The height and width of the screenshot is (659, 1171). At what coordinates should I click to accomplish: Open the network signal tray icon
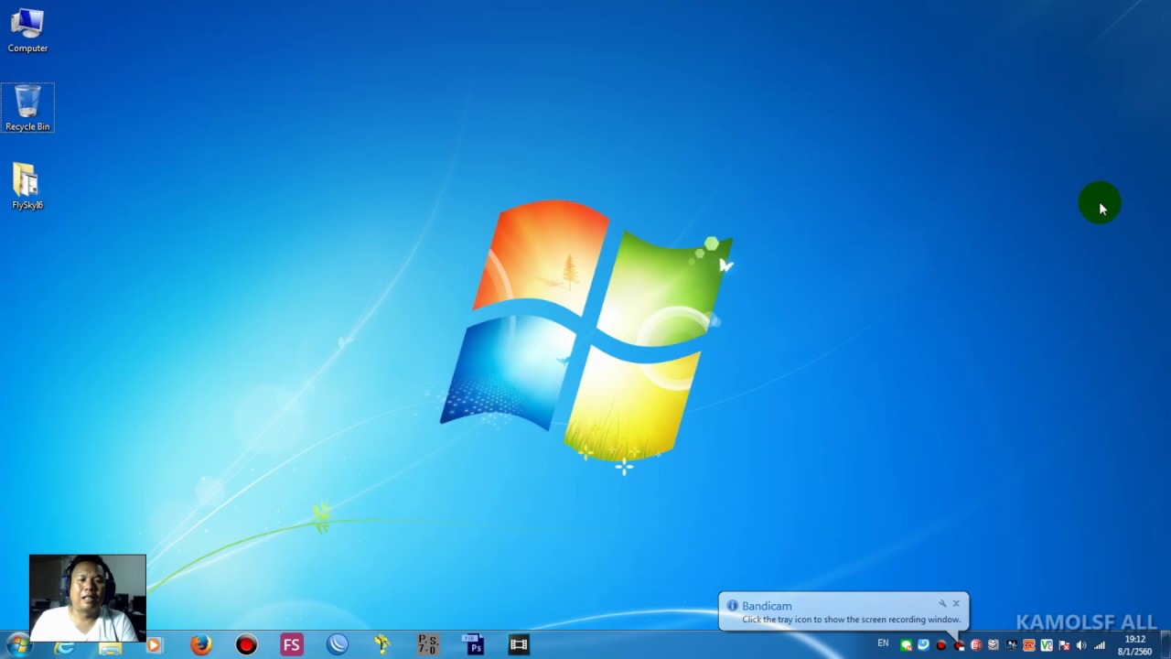pyautogui.click(x=1100, y=646)
